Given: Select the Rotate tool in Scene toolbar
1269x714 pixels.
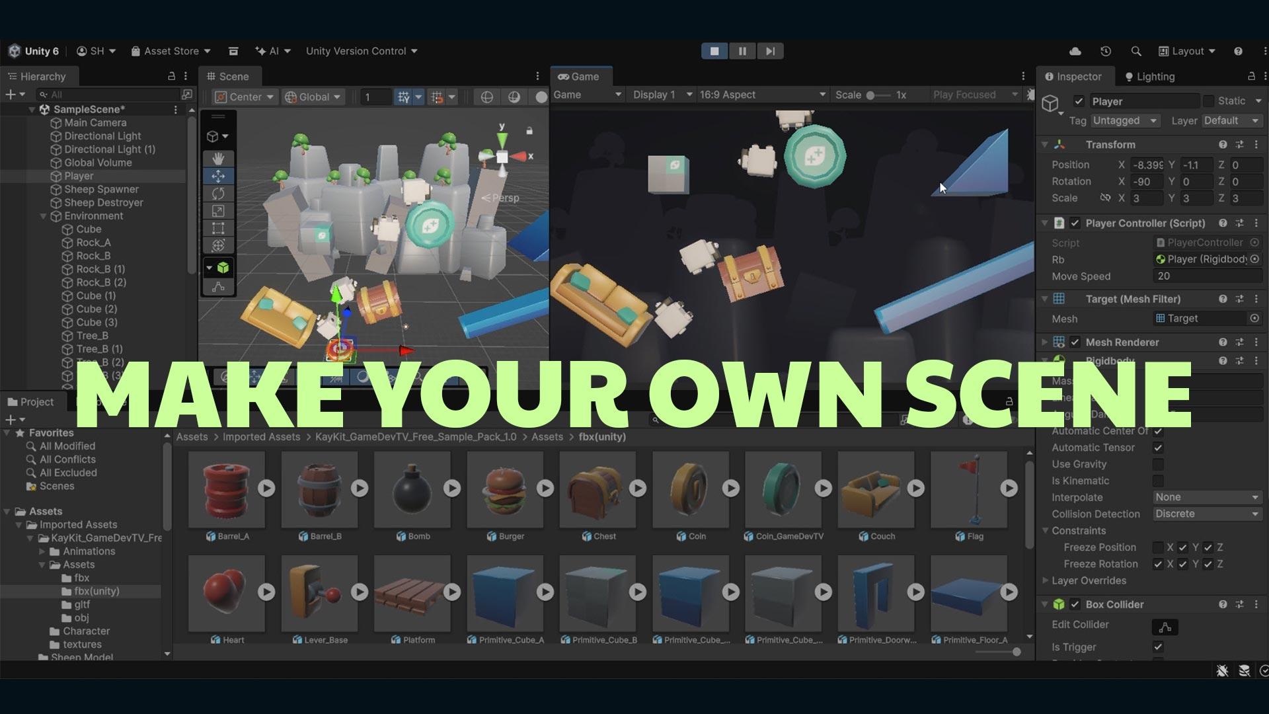Looking at the screenshot, I should coord(218,194).
